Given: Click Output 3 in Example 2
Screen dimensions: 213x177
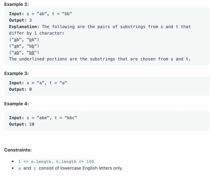Looking at the screenshot, I should click(x=20, y=20).
